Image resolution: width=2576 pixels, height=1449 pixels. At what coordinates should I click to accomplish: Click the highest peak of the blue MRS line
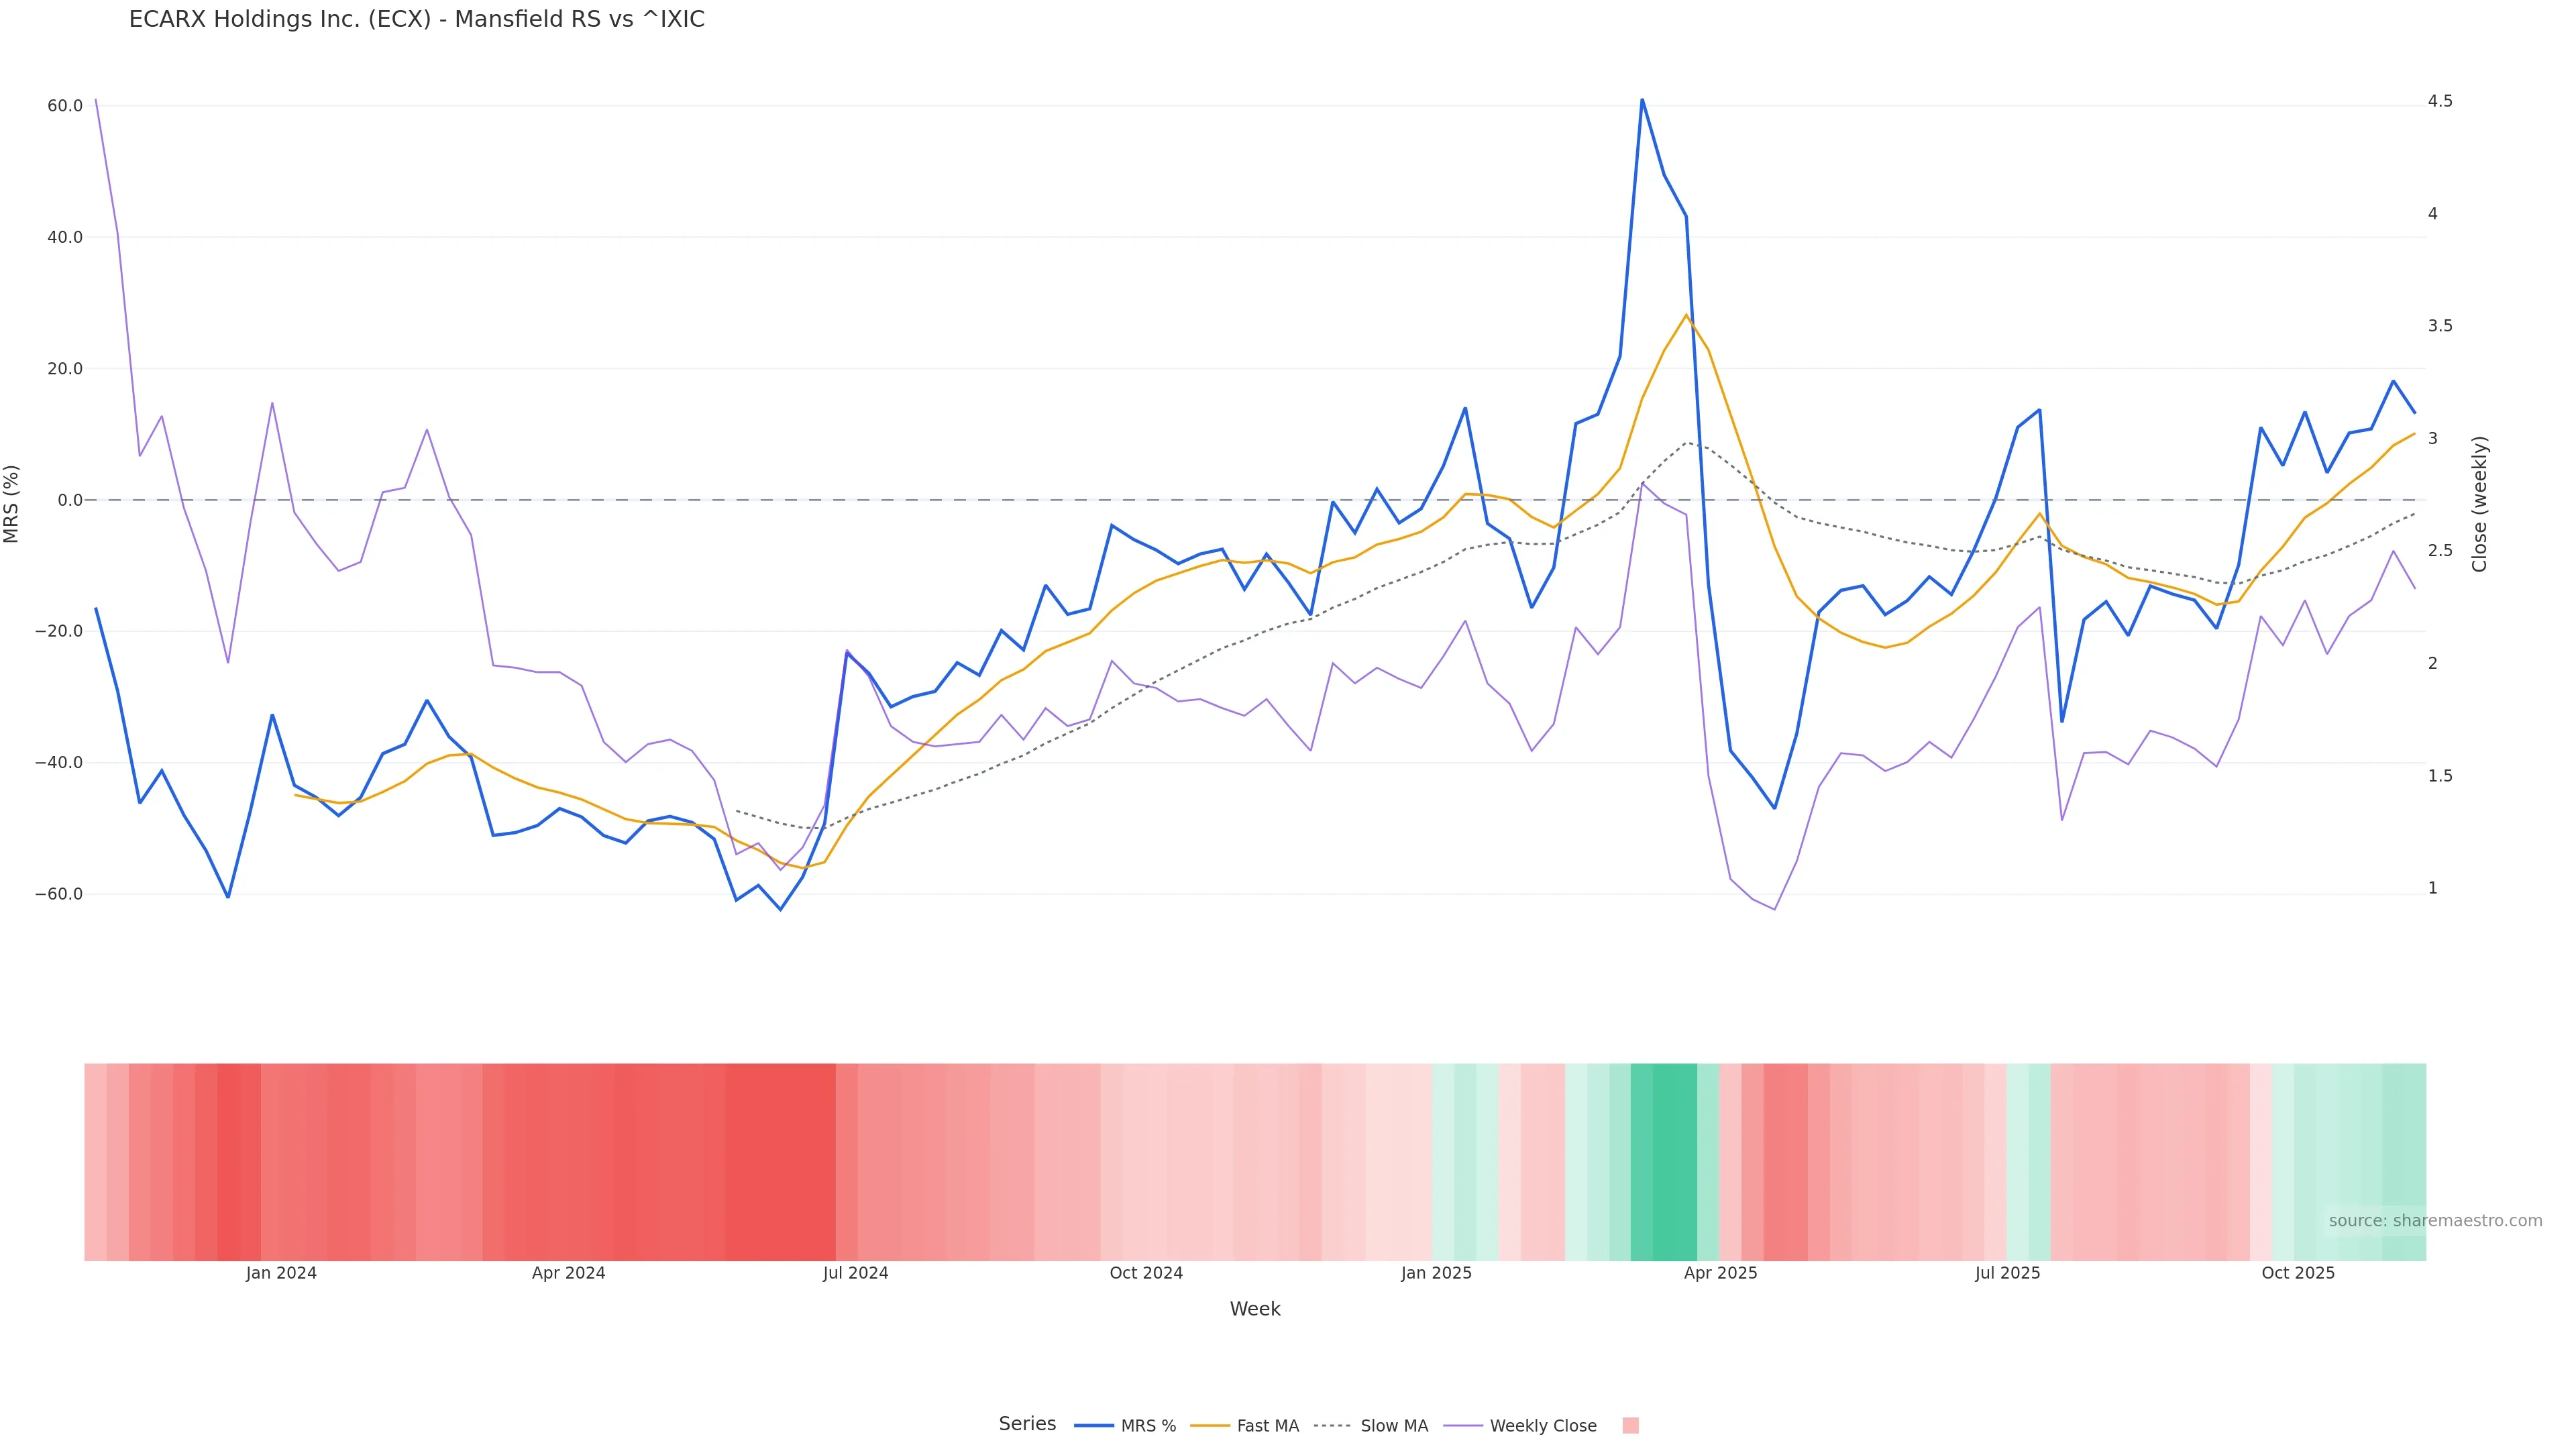pos(1642,100)
